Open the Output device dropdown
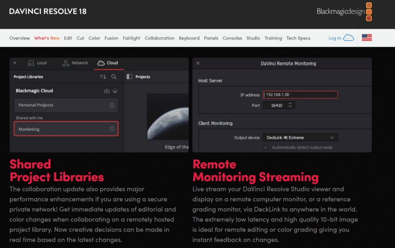This screenshot has height=248, width=395. click(x=300, y=138)
